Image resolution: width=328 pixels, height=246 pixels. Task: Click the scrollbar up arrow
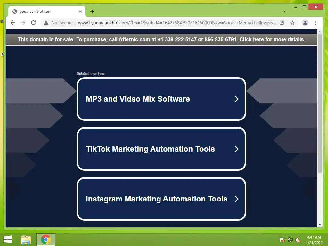(x=320, y=32)
